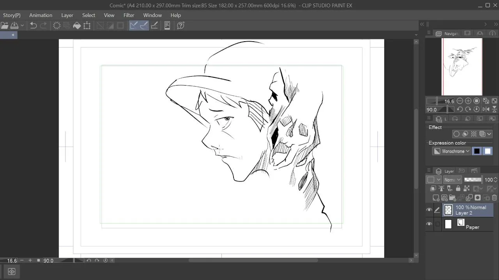Click Fit to Screen icon in navigator
The image size is (499, 280).
click(x=486, y=101)
